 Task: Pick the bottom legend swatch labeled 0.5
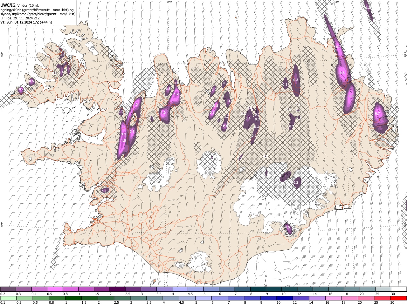tap(41, 298)
